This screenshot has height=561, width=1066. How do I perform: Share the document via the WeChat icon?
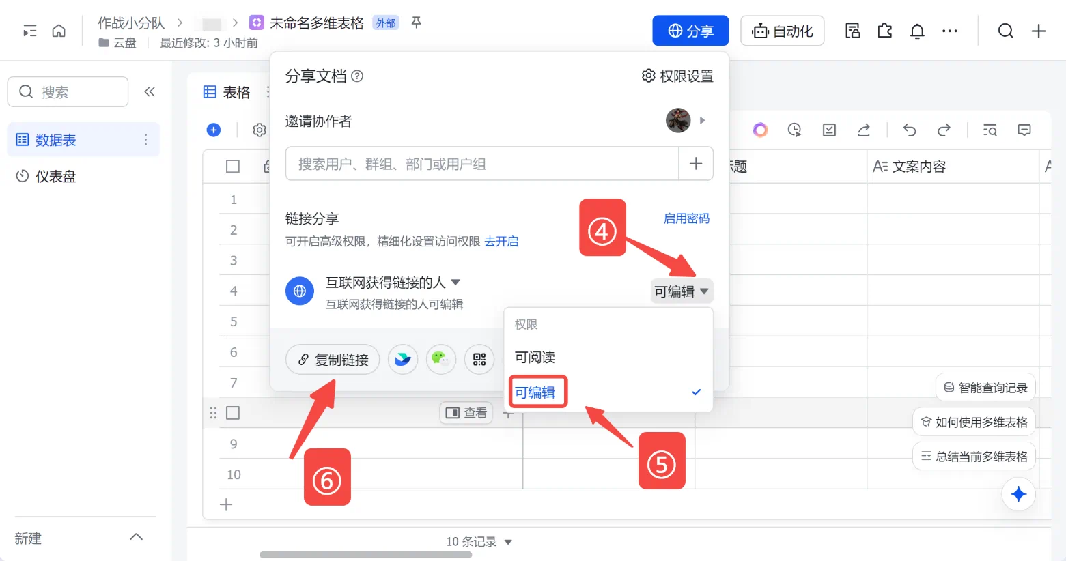click(440, 359)
